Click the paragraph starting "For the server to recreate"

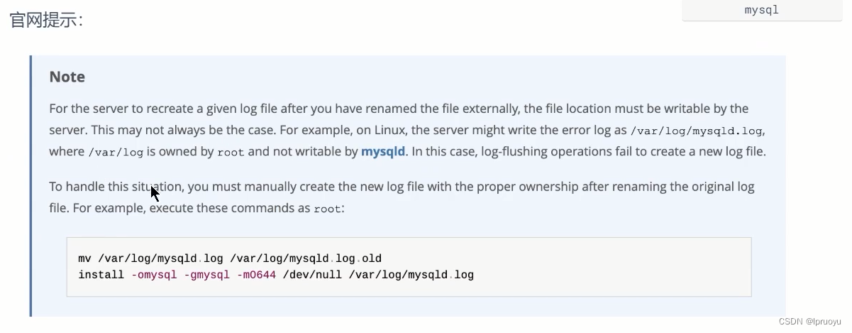408,130
